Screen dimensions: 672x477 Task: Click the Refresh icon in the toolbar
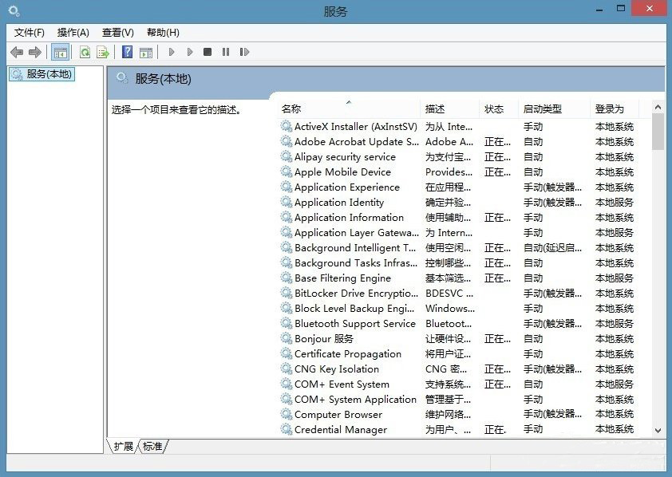click(85, 52)
